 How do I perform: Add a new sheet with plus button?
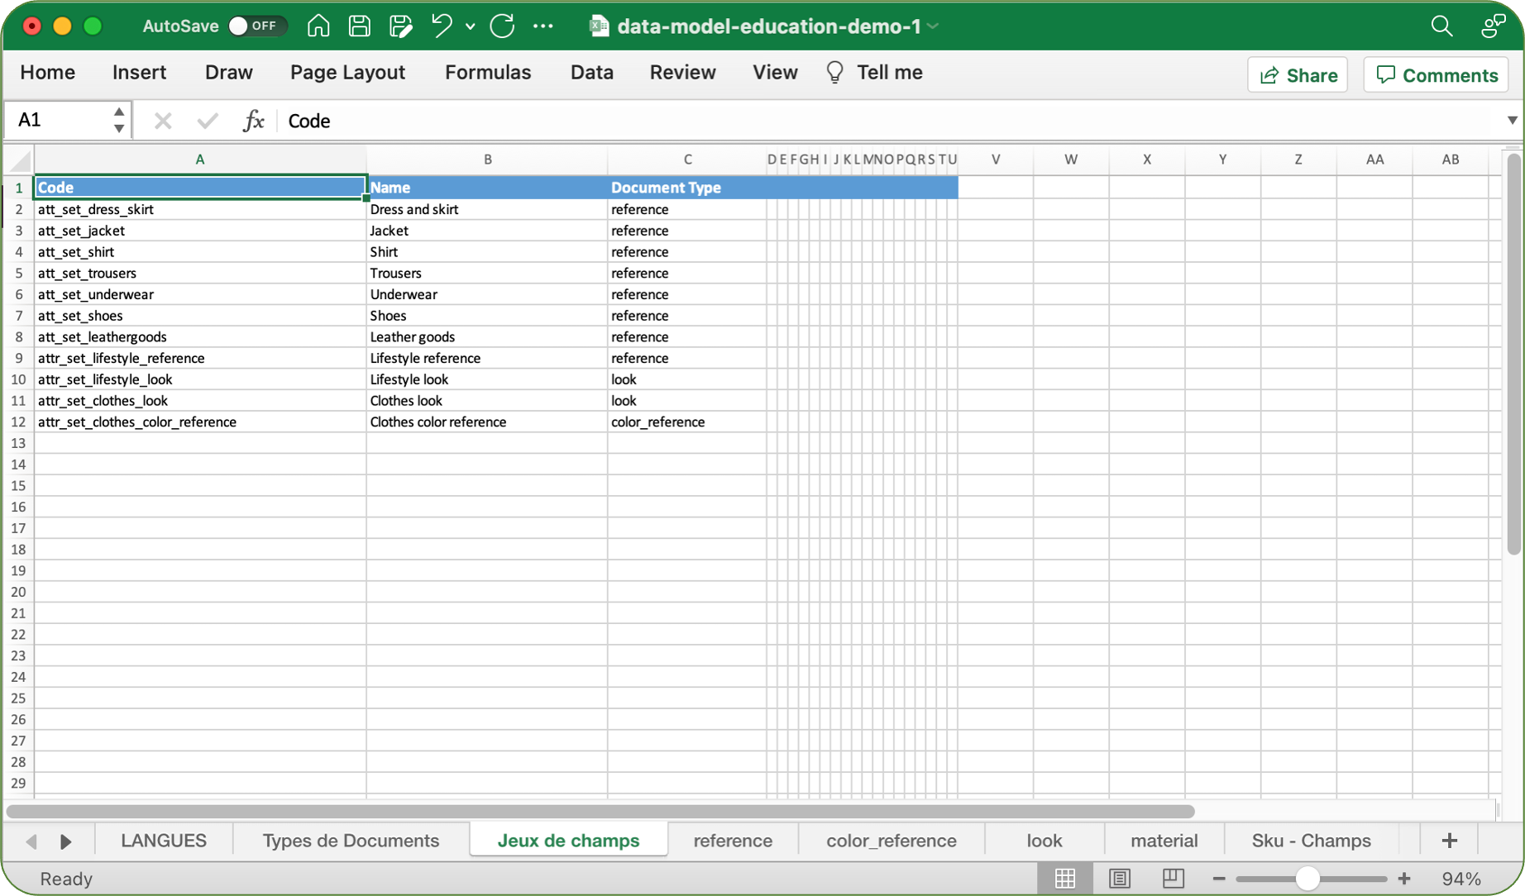[1449, 841]
